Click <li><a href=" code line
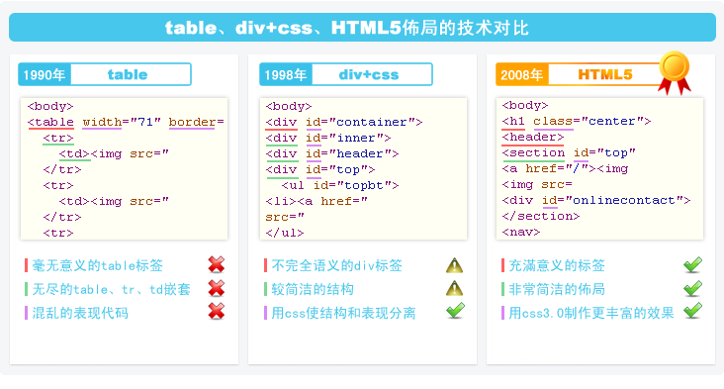 tap(317, 201)
